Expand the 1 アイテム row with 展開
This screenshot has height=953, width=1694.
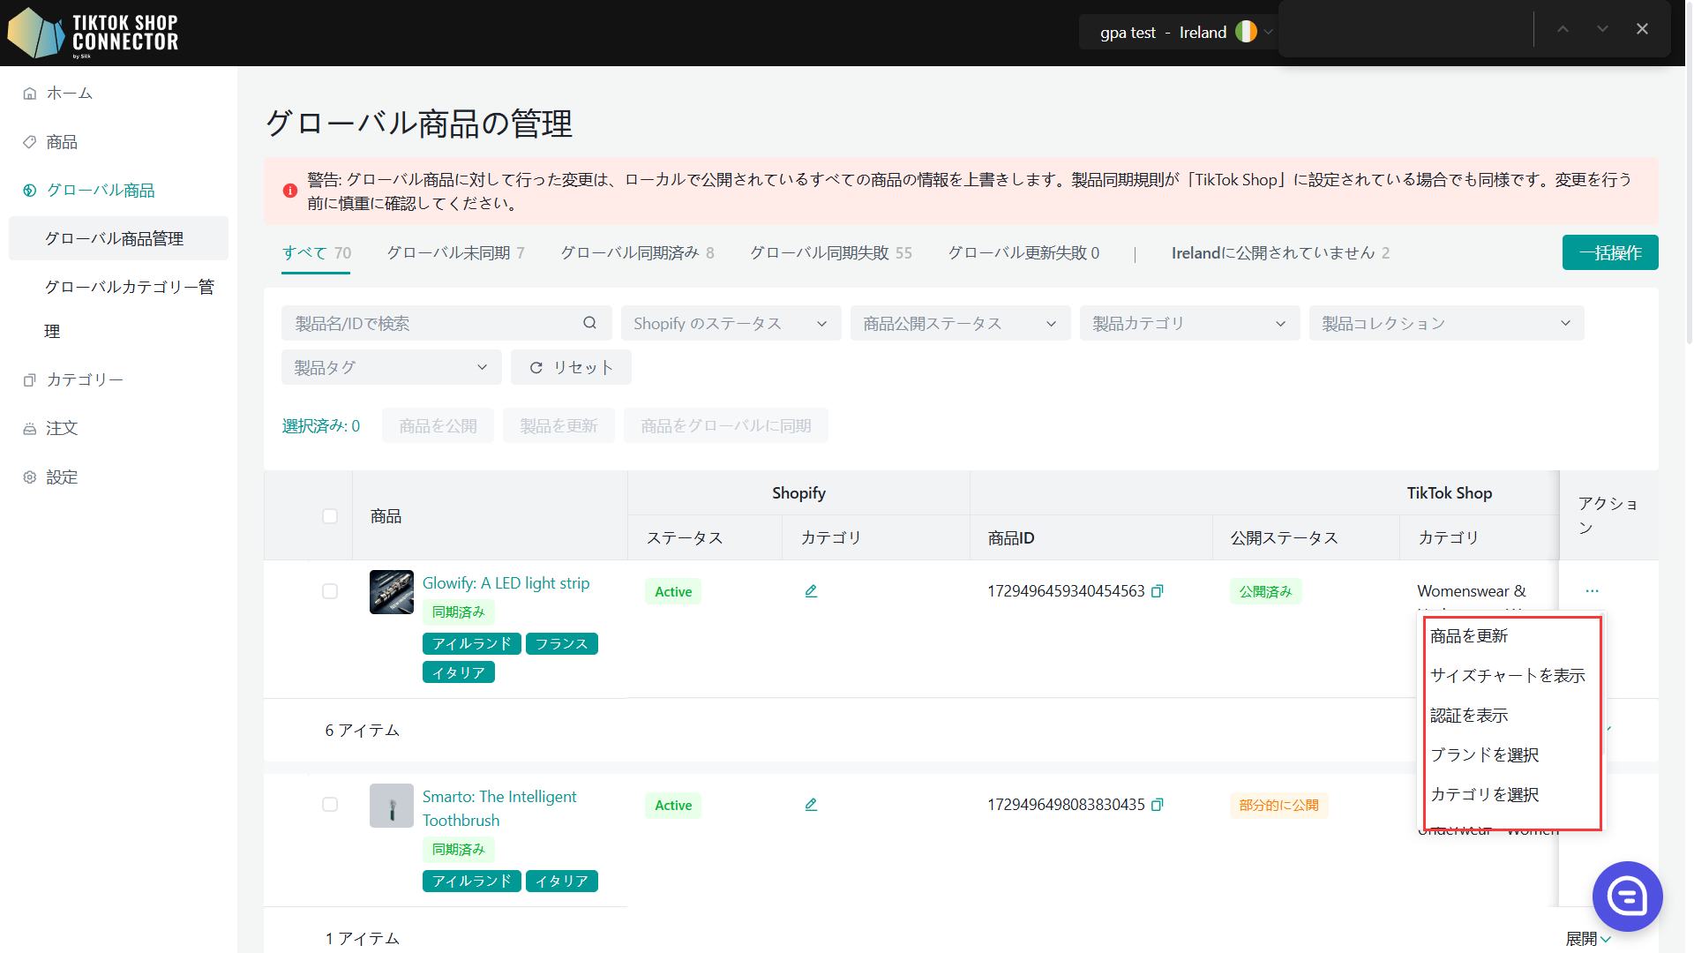coord(1588,939)
